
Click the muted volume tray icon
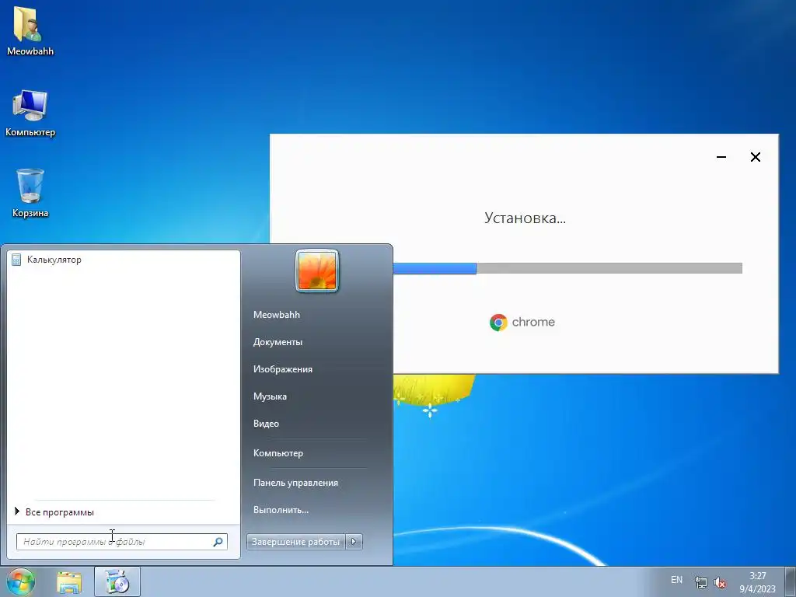tap(719, 582)
